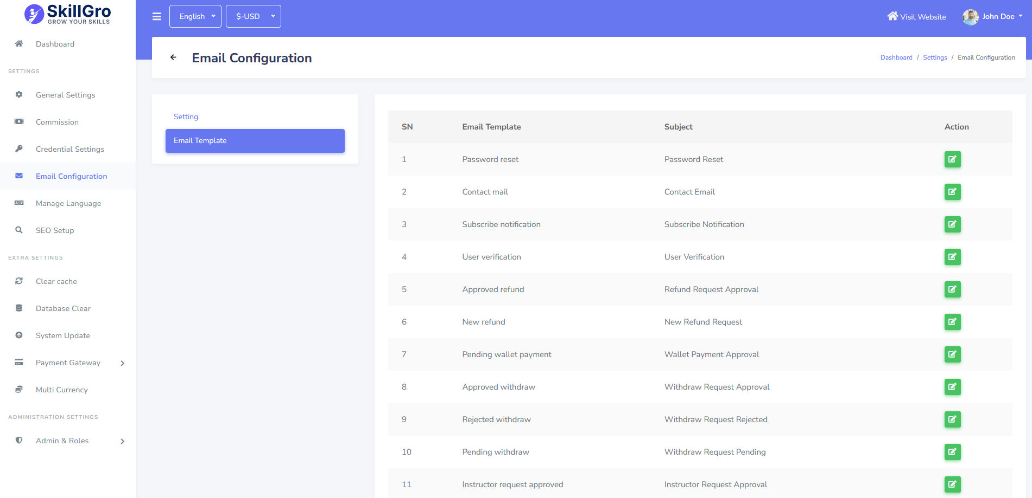The width and height of the screenshot is (1032, 498).
Task: Edit the Password reset template
Action: click(x=952, y=159)
